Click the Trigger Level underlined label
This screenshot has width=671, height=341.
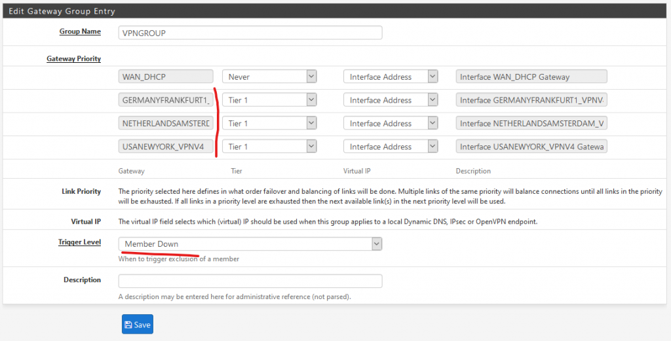pyautogui.click(x=79, y=242)
